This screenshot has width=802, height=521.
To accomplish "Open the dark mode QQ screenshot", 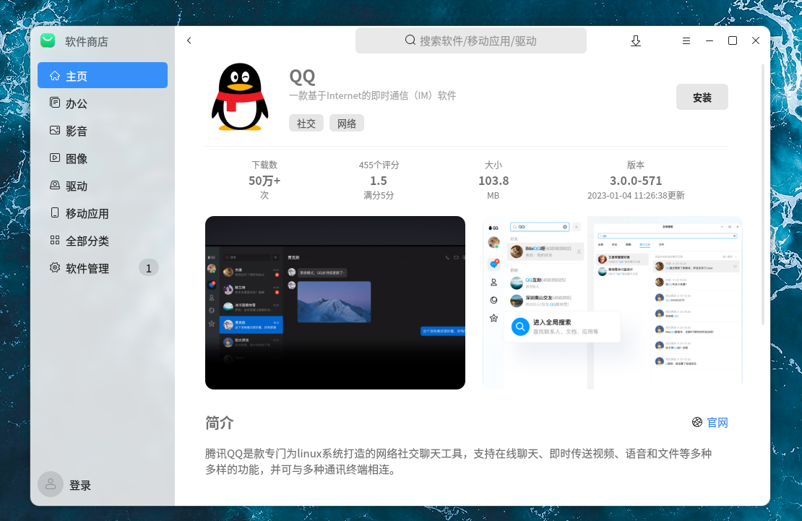I will point(335,303).
